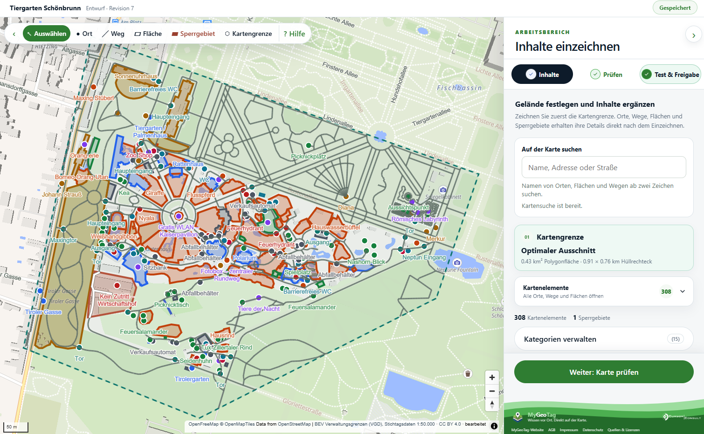The image size is (704, 434).
Task: Open the Datenschutz footer link
Action: pos(593,430)
